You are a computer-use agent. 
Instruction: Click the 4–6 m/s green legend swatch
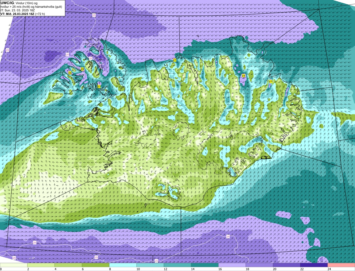coord(69,265)
